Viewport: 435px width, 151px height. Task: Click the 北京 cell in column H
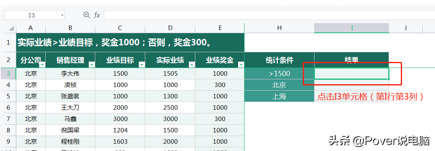coord(280,85)
